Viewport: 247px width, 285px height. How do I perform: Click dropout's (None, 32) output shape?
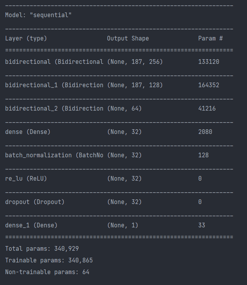point(124,202)
